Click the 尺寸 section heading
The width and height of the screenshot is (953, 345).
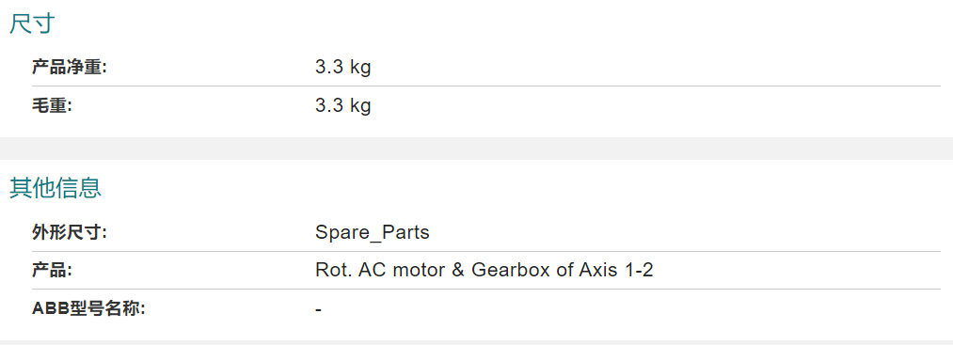tap(32, 24)
